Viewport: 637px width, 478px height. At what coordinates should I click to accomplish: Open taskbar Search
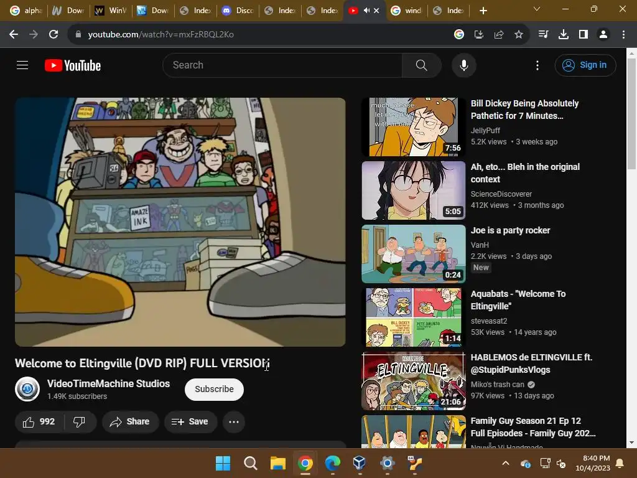[250, 463]
